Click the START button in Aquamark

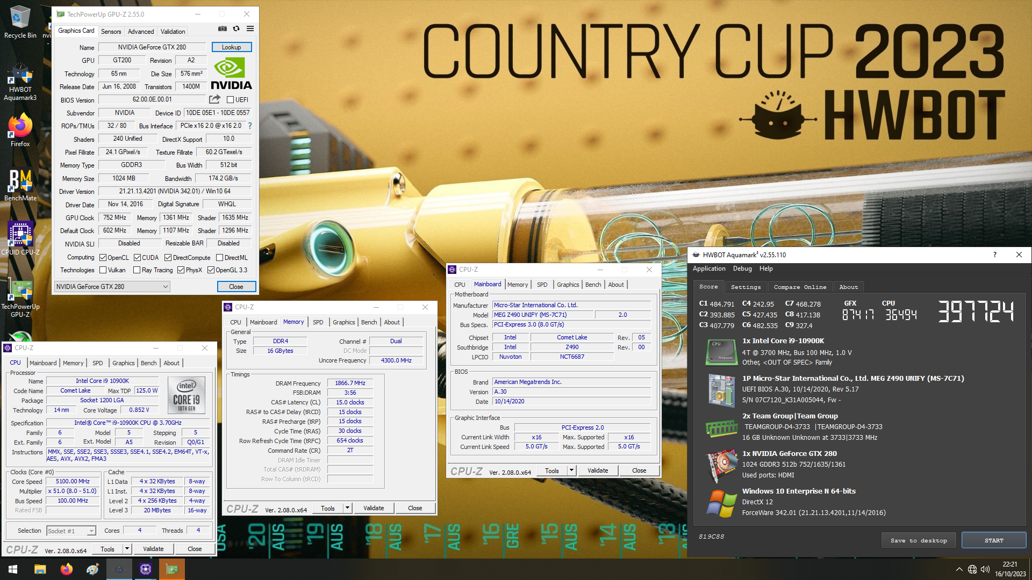tap(994, 540)
